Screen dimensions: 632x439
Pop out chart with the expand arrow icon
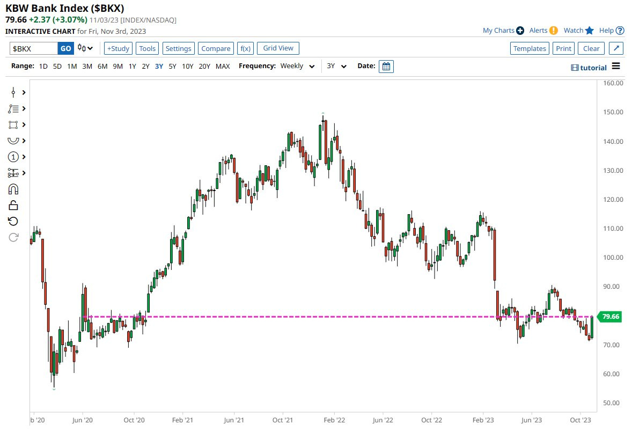pos(616,48)
